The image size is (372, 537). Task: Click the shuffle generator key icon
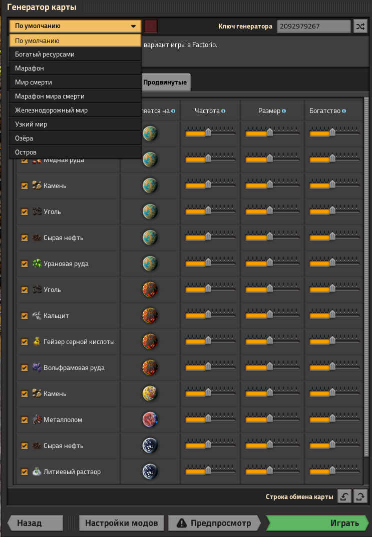pyautogui.click(x=360, y=26)
